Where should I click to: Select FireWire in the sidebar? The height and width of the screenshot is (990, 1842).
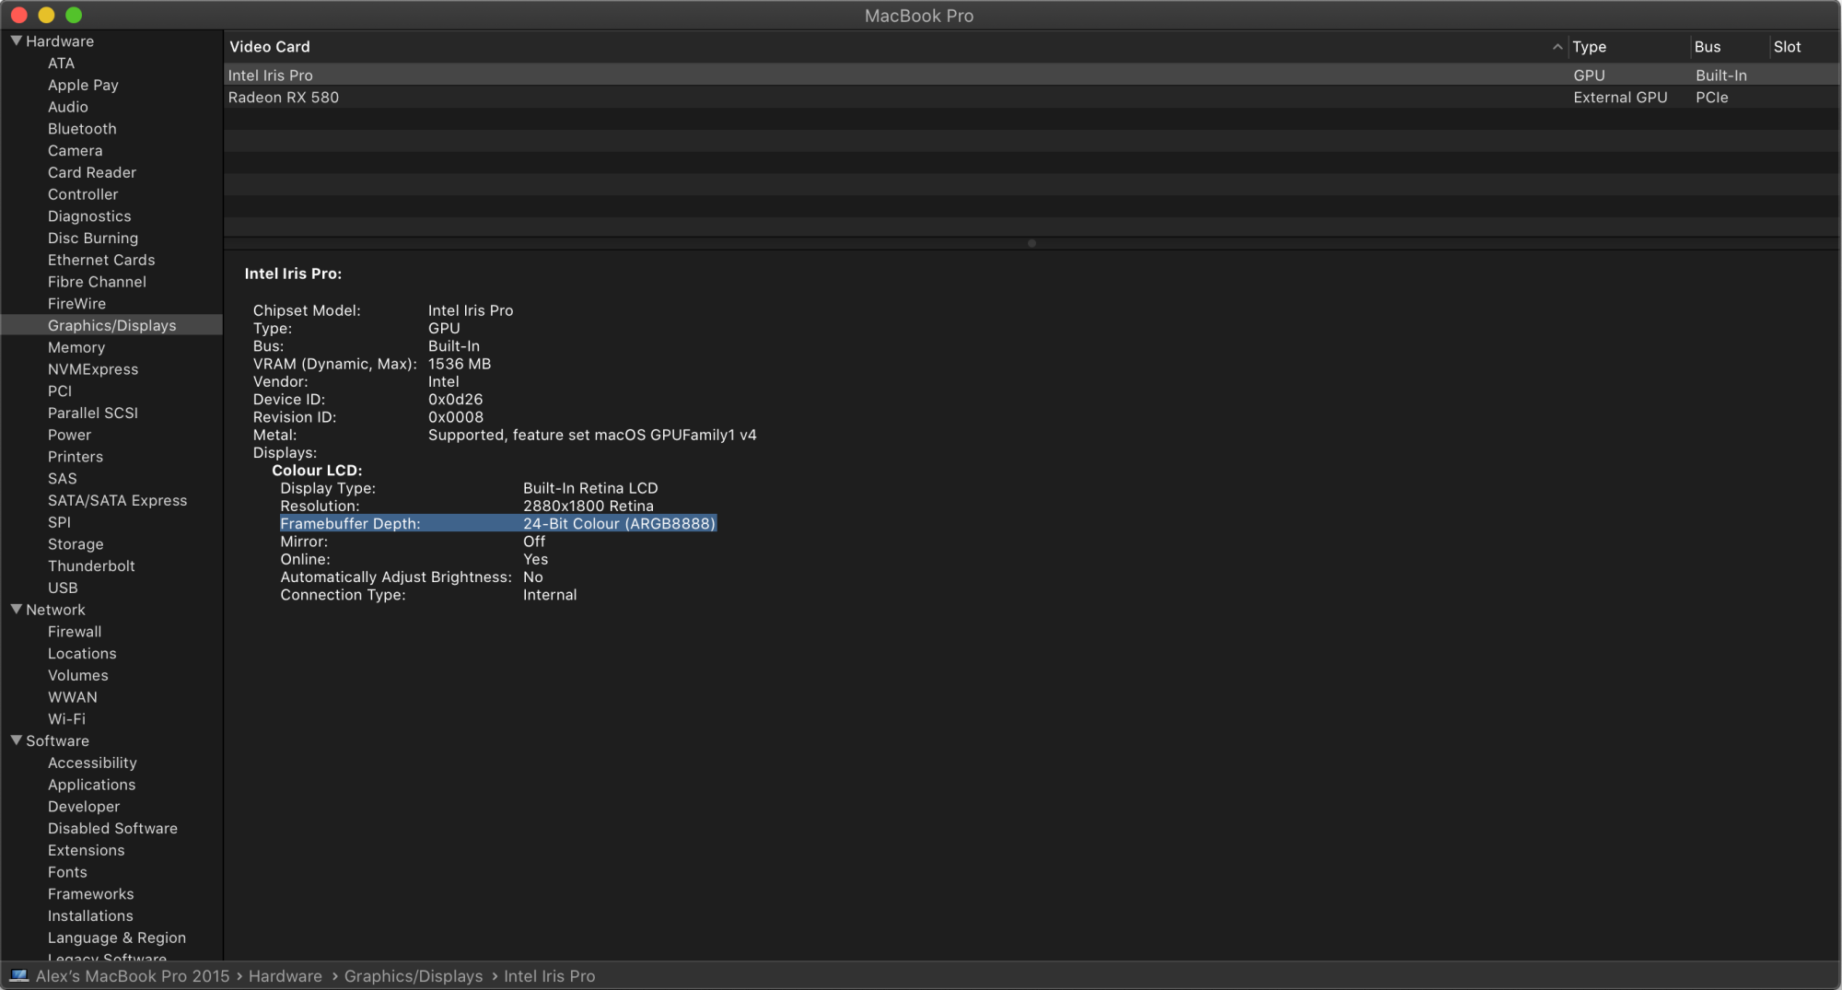tap(76, 304)
